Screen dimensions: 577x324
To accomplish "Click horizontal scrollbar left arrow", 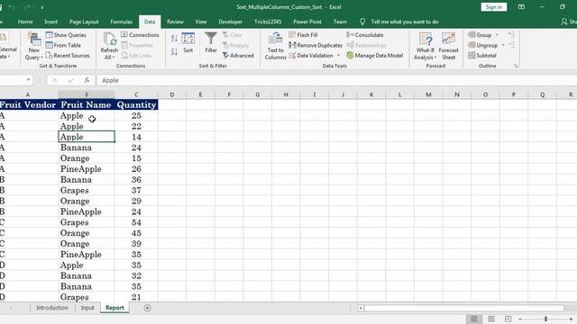I will click(x=361, y=308).
